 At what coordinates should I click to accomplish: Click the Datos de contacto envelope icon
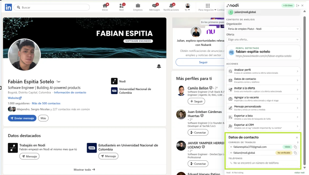(230, 80)
